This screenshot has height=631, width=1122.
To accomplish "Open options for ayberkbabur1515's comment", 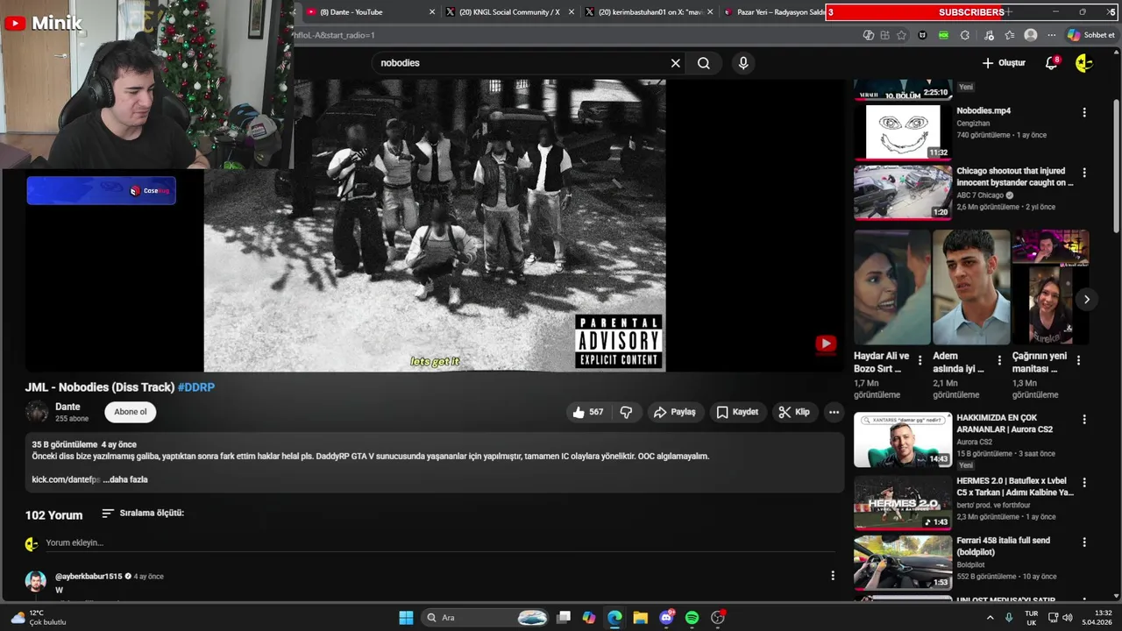I will coord(833,576).
